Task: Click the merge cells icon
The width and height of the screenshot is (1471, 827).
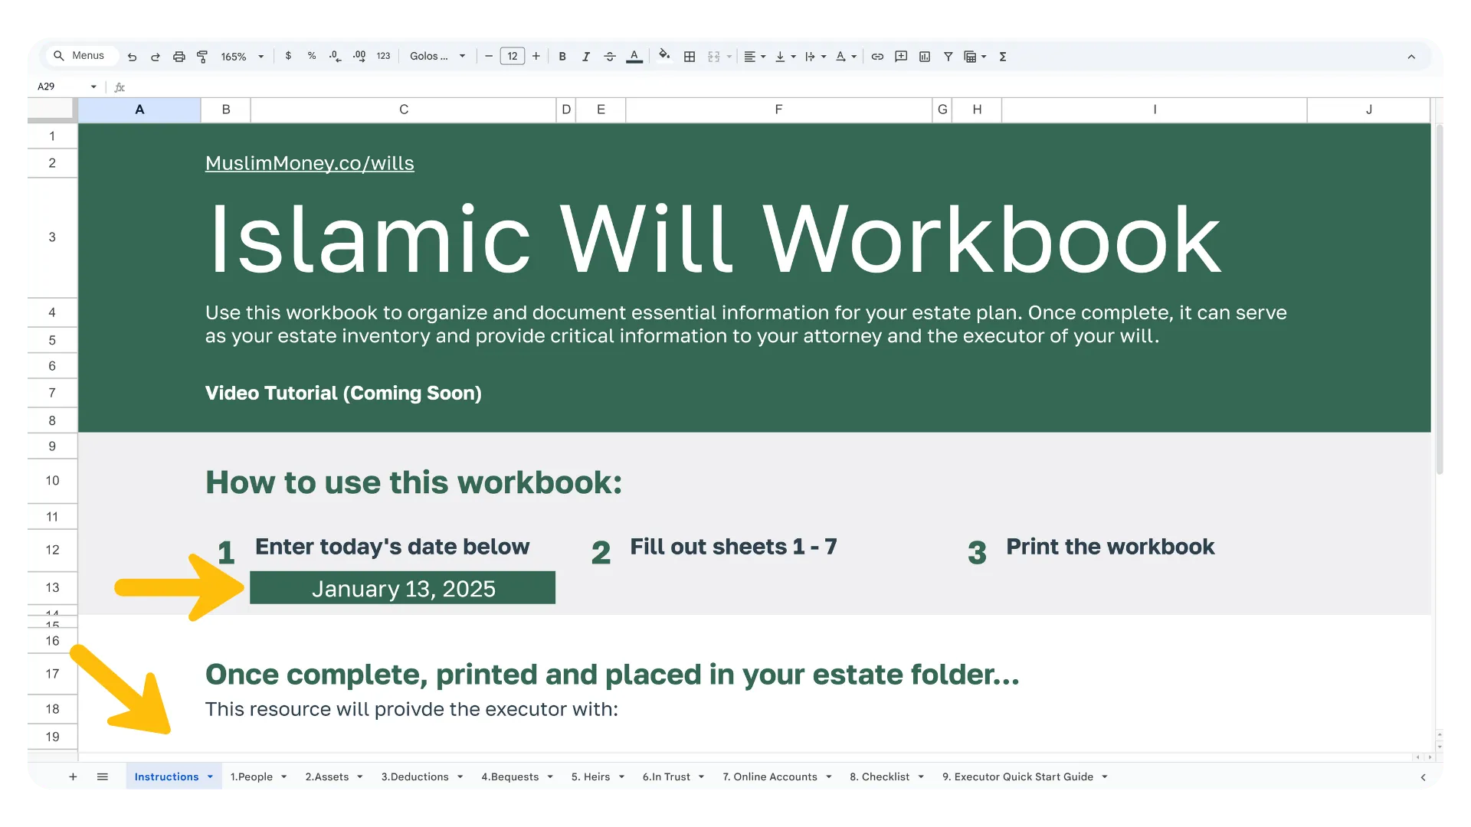Action: (714, 57)
